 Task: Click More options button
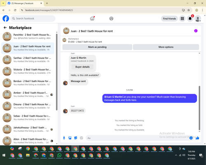coord(166,47)
